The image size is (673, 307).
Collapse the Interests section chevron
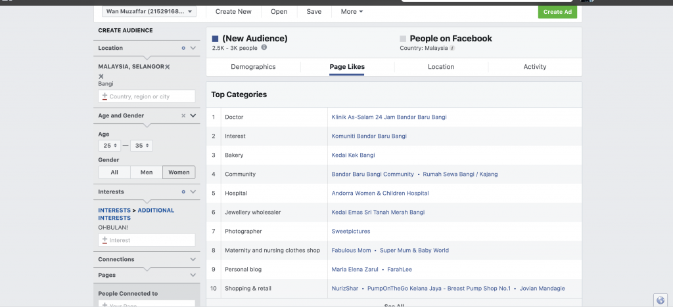(x=193, y=192)
